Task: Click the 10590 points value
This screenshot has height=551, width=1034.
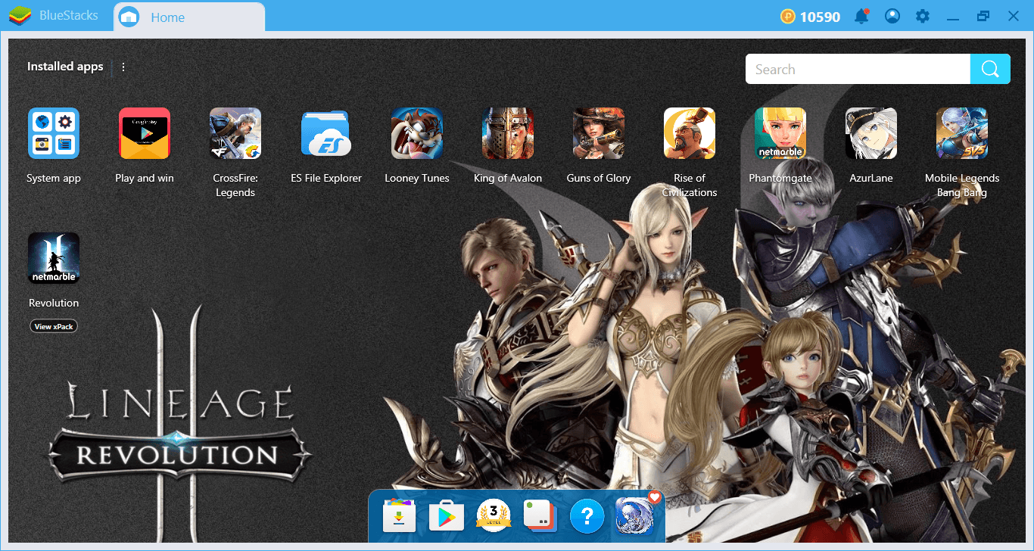Action: pyautogui.click(x=820, y=17)
